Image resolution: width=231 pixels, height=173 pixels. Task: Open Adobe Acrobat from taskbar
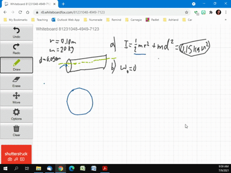coord(105,169)
